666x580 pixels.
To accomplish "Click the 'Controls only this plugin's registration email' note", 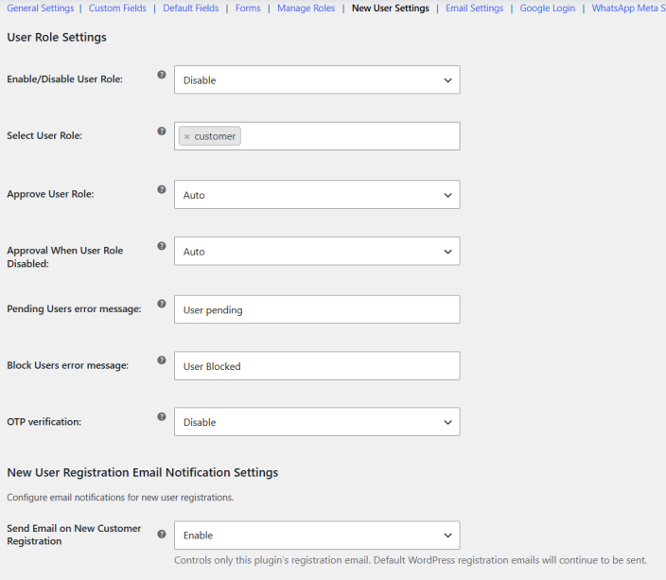I will tap(411, 560).
